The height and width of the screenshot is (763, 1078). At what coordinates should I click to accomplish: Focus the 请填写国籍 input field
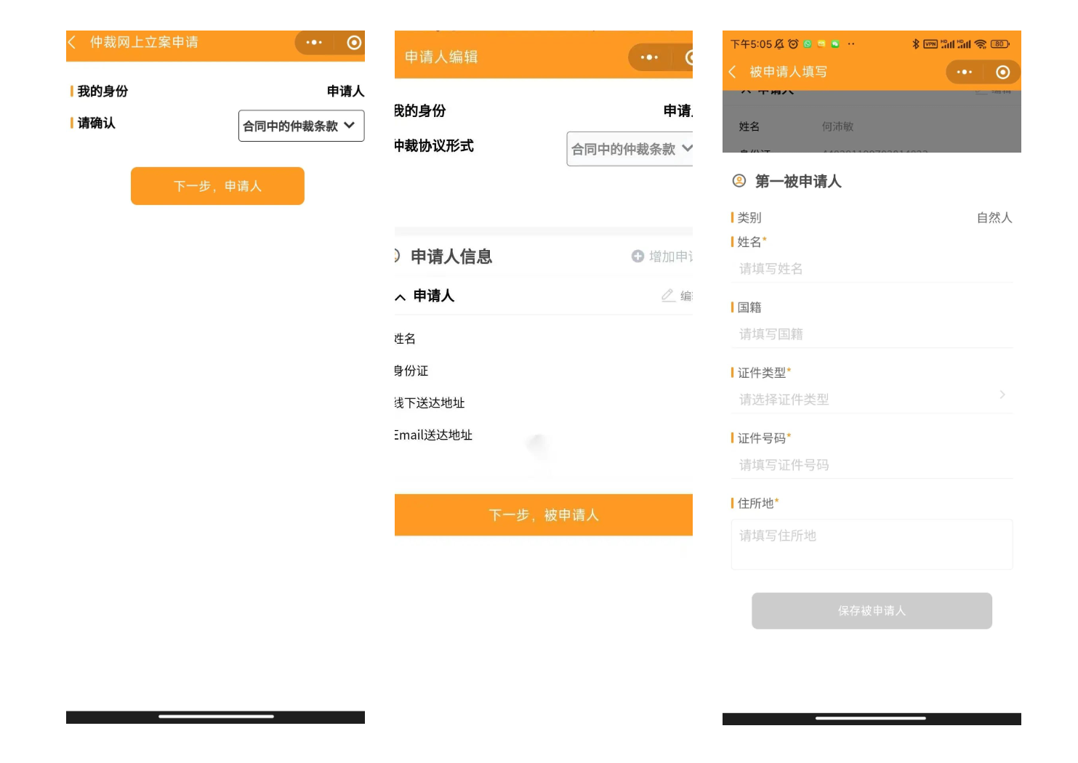tap(872, 334)
